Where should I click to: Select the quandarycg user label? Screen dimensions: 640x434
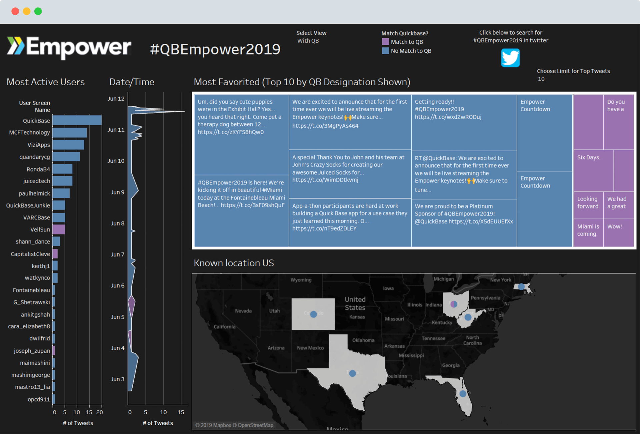pos(35,157)
